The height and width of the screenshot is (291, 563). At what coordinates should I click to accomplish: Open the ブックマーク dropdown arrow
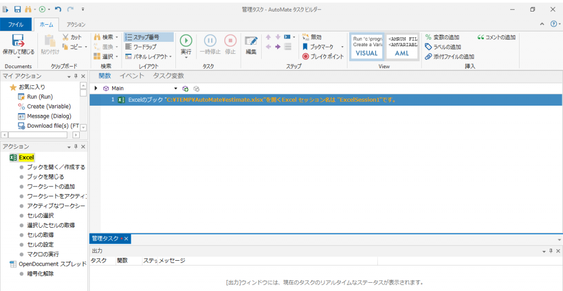click(342, 47)
